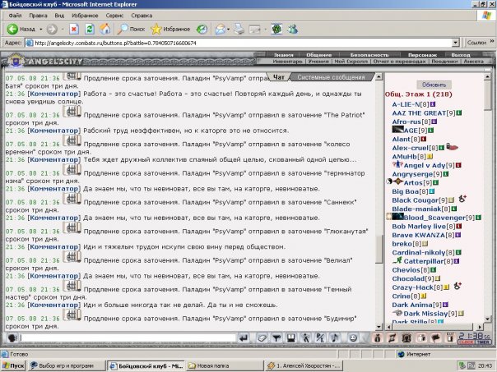Image resolution: width=497 pixels, height=372 pixels.
Task: Click the user list horizontal scroll right arrow
Action: pyautogui.click(x=481, y=327)
